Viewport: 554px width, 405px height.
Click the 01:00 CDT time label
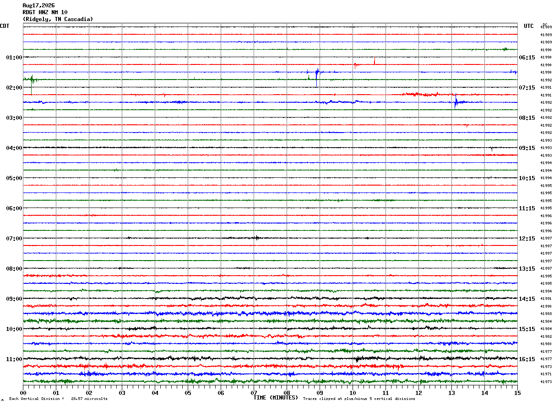(x=14, y=58)
